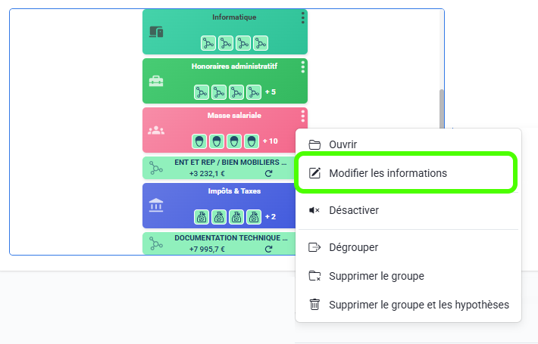This screenshot has height=344, width=538.
Task: Open the Masse salariale three-dot menu
Action: click(x=302, y=116)
